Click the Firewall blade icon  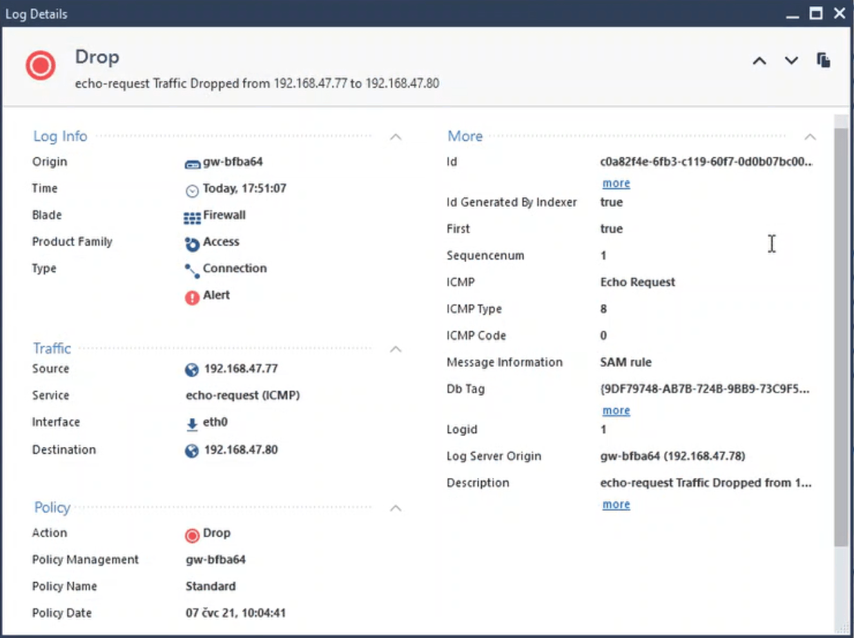[192, 217]
